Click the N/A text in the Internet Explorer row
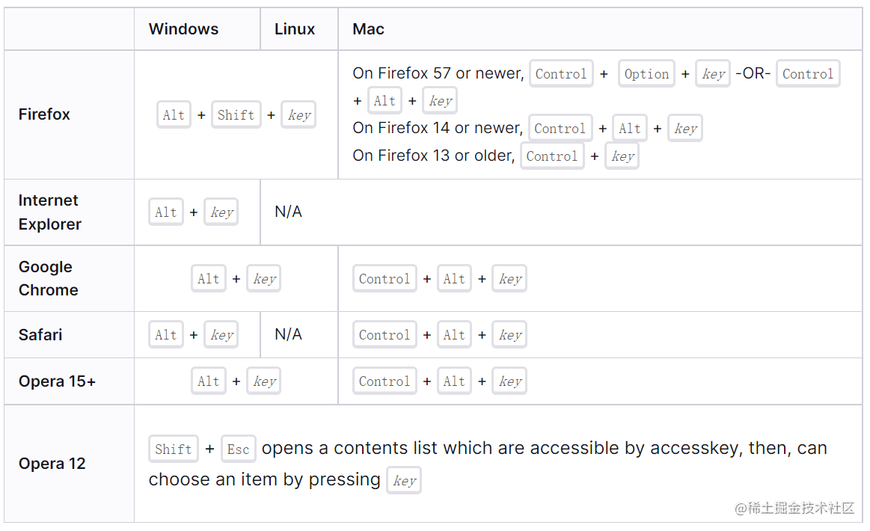This screenshot has height=531, width=870. [x=288, y=212]
